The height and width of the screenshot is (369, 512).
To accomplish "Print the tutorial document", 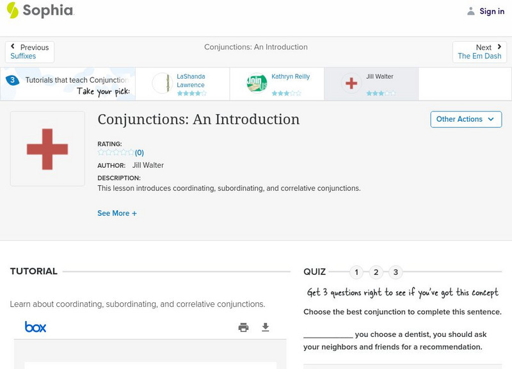I will click(243, 327).
